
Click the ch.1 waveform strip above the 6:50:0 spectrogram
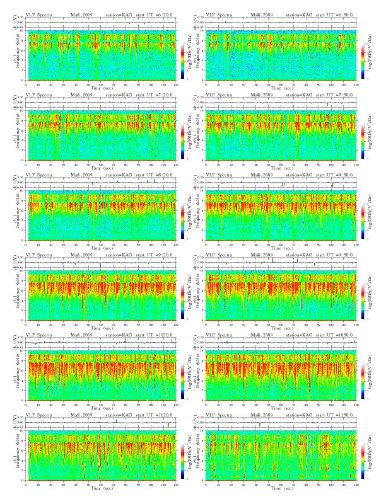pyautogui.click(x=281, y=23)
